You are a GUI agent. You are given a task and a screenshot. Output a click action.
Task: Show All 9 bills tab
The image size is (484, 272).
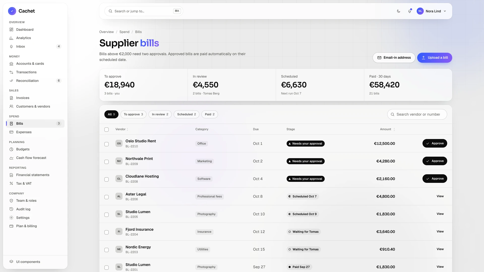111,114
